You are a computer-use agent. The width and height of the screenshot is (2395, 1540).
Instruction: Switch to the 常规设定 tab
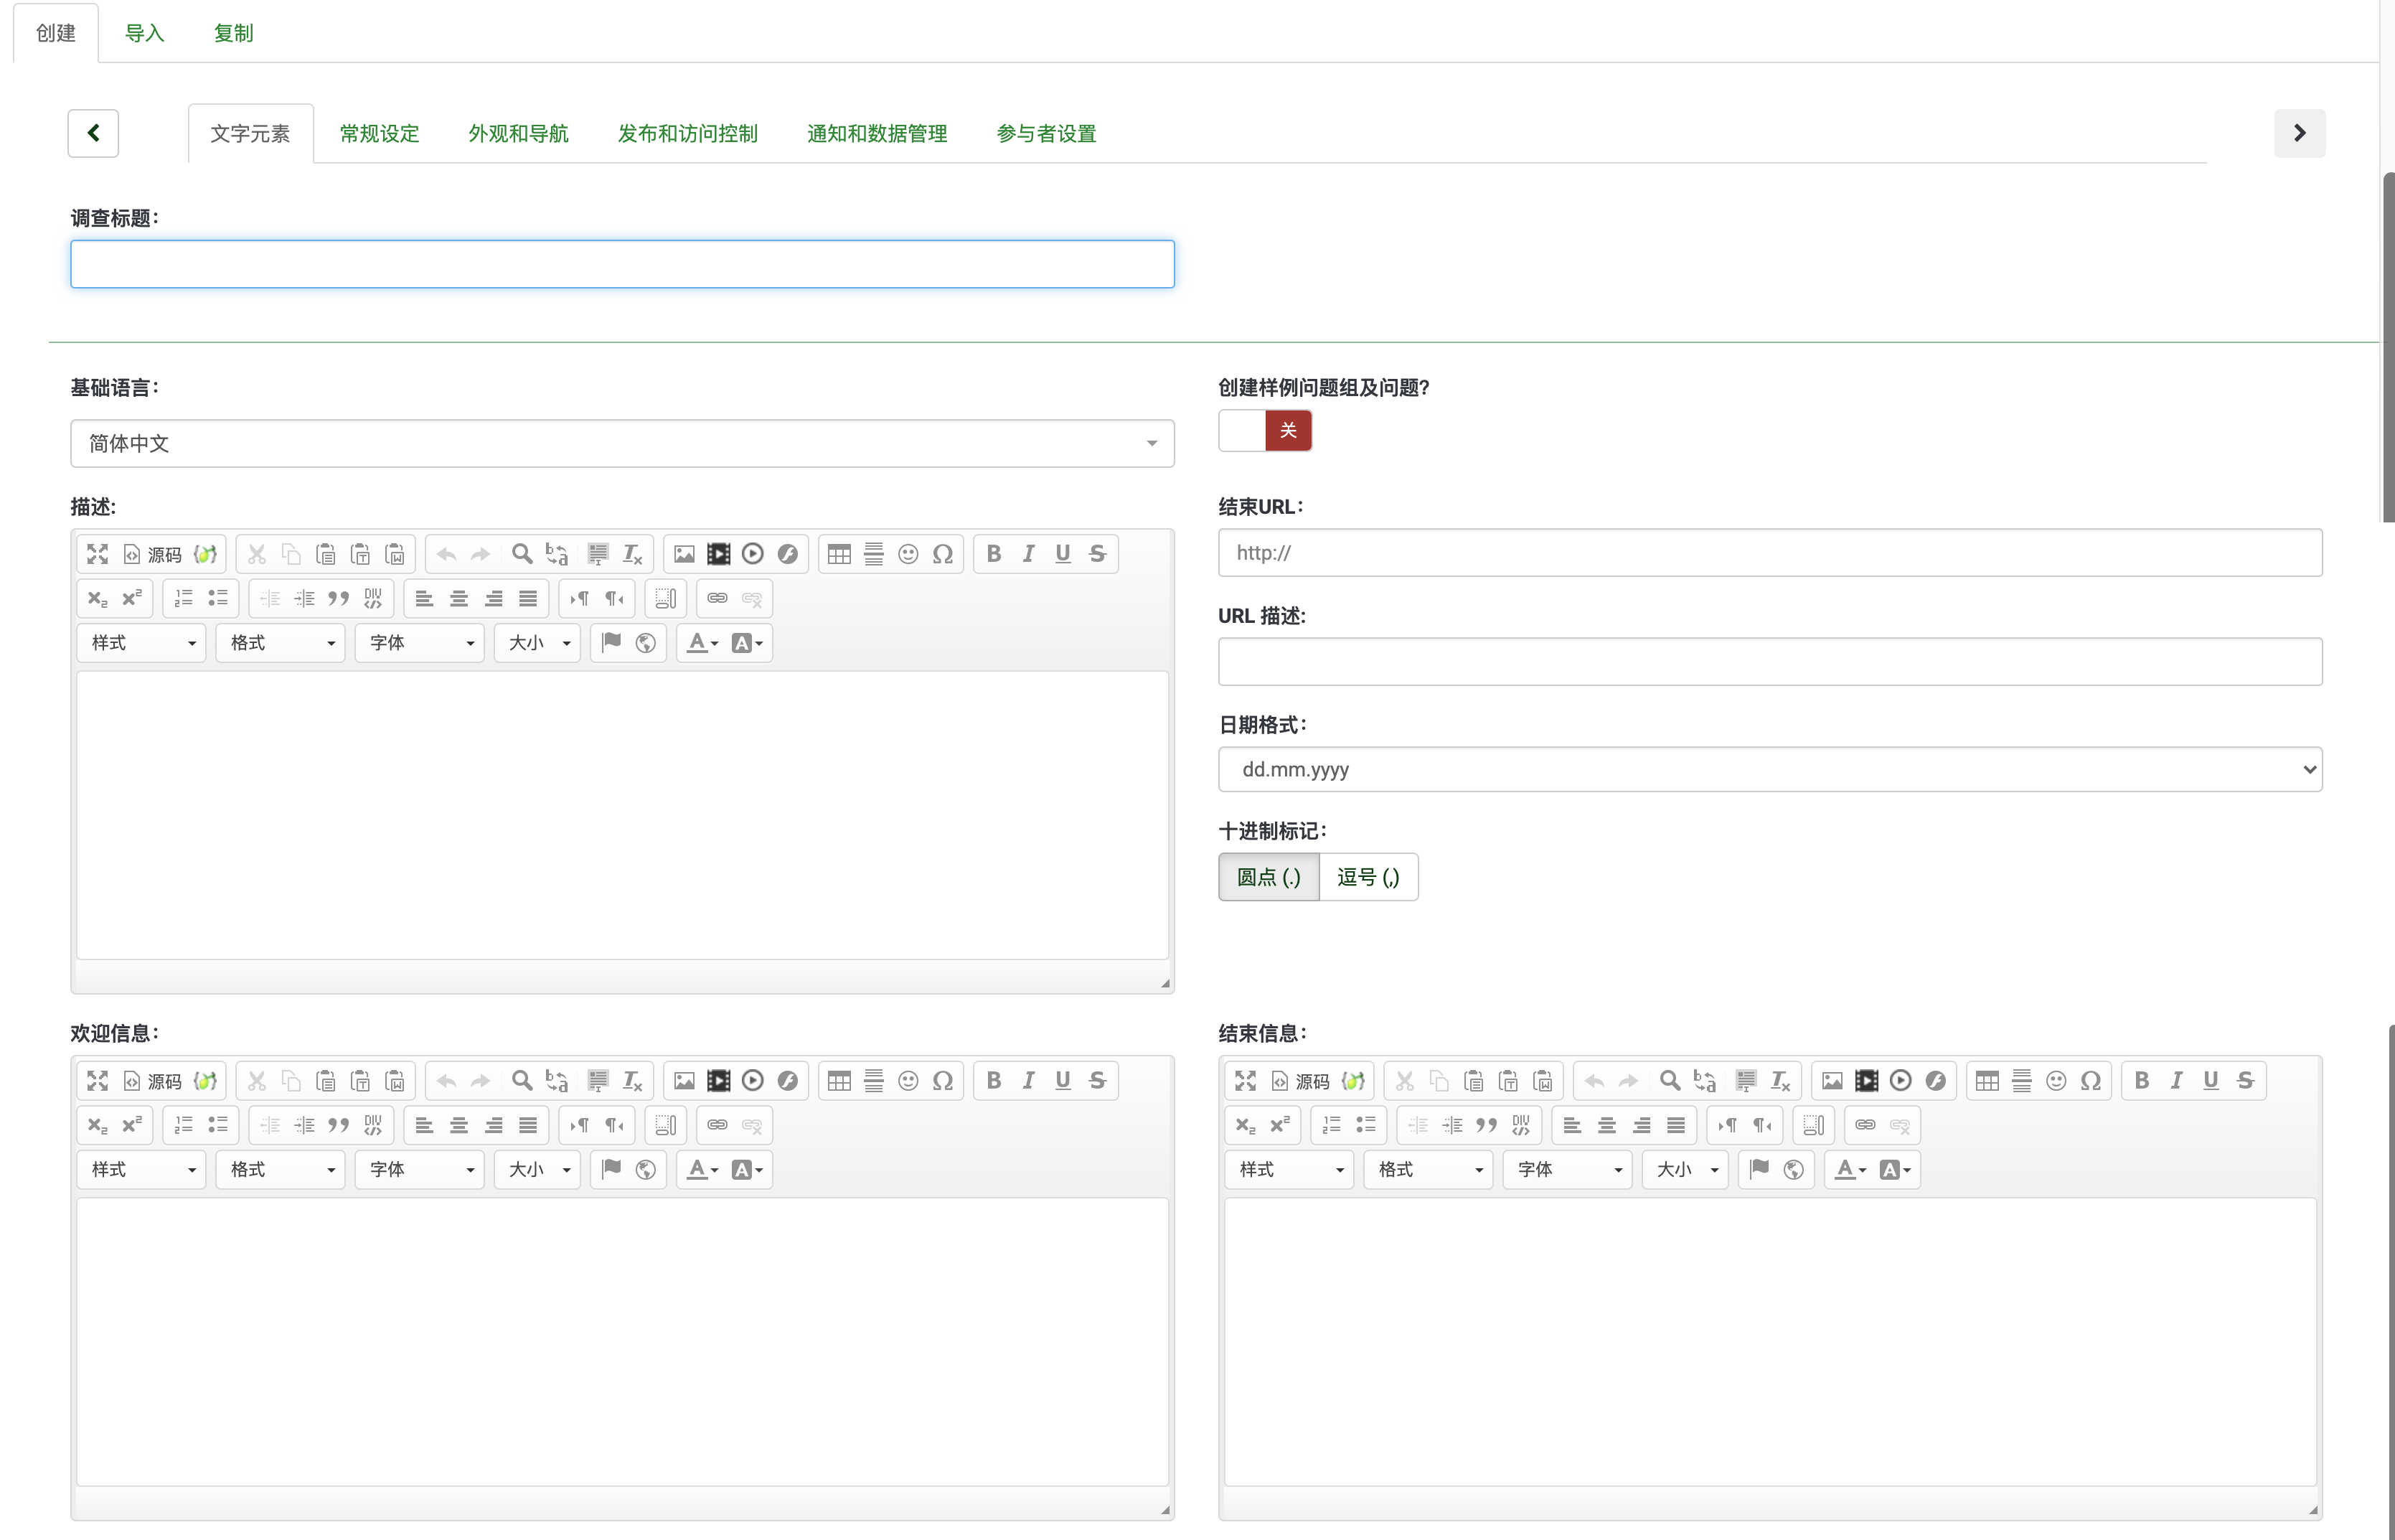(x=379, y=133)
